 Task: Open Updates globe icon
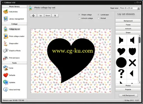tap(6, 82)
